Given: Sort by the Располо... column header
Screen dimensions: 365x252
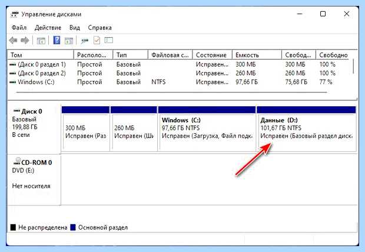Looking at the screenshot, I should (94, 55).
